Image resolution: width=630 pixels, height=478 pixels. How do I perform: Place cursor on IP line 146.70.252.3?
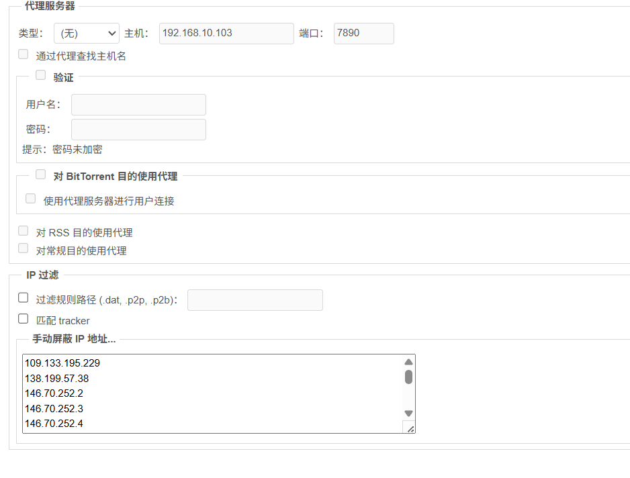[x=54, y=409]
